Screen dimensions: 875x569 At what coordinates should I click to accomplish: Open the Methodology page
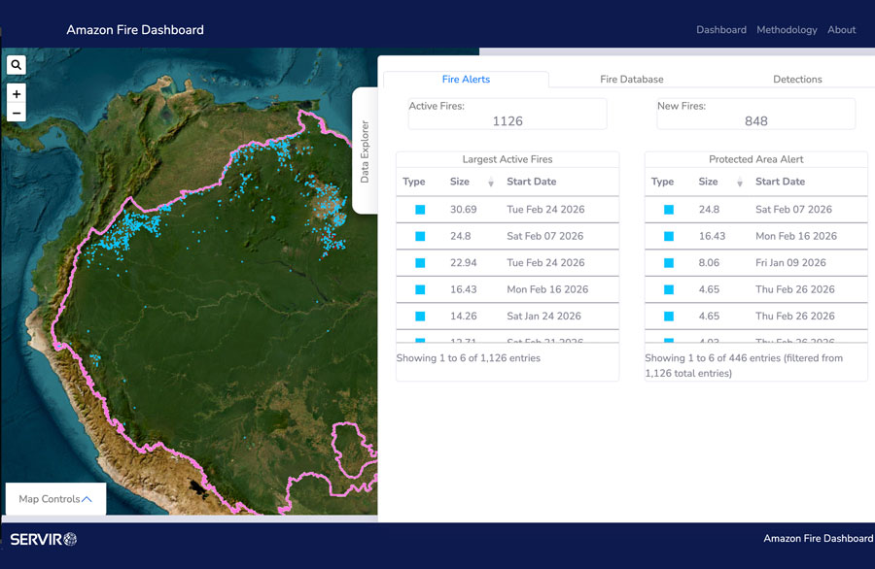pos(787,30)
